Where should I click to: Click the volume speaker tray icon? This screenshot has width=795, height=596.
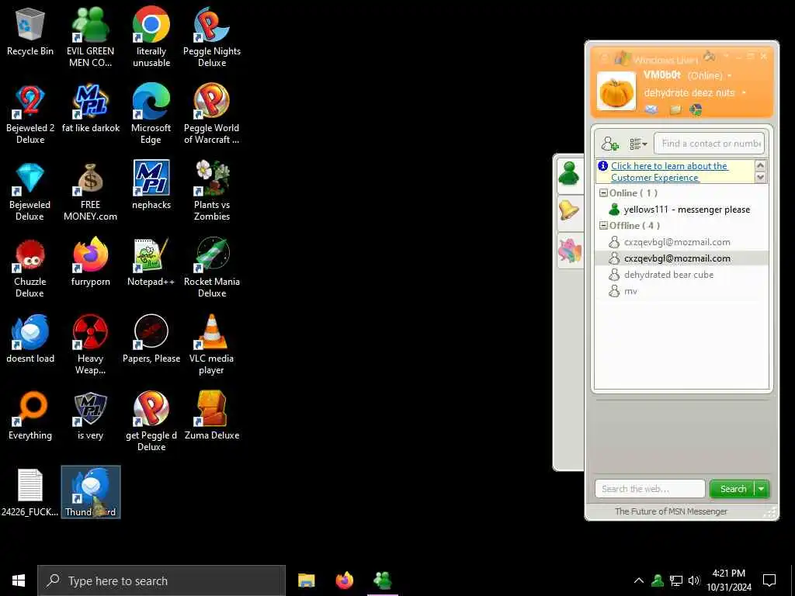694,580
